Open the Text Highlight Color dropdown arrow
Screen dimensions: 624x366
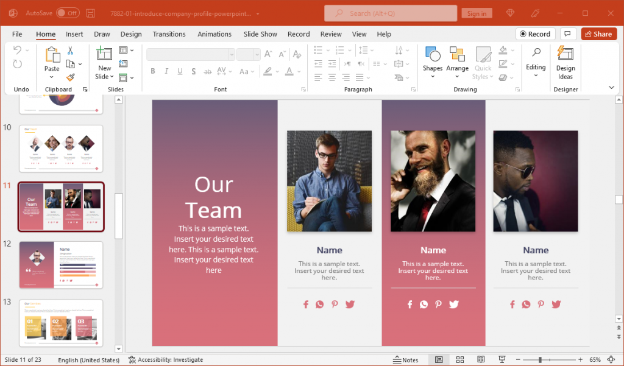tap(276, 71)
